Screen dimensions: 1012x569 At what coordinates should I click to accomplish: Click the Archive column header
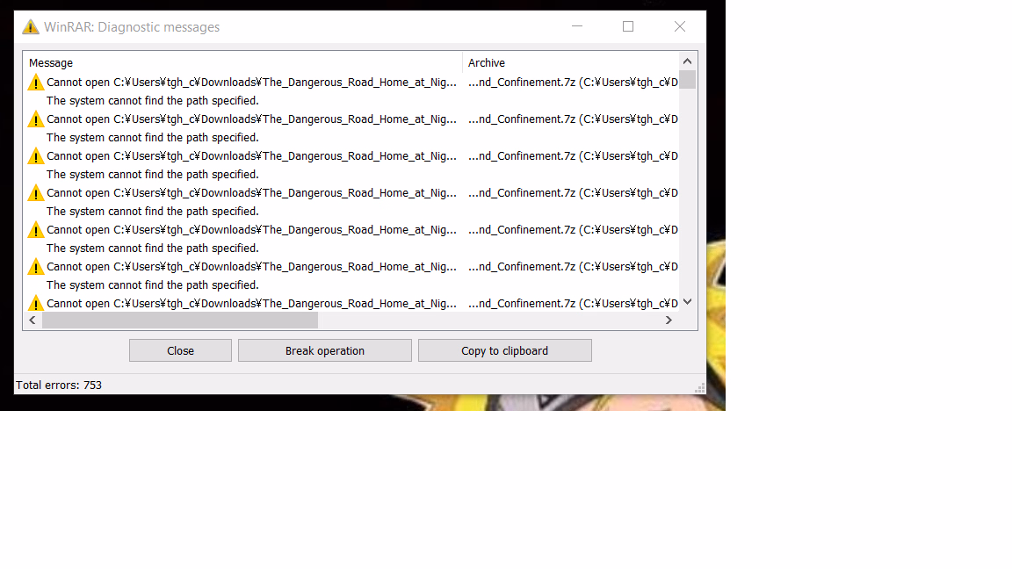click(x=571, y=62)
